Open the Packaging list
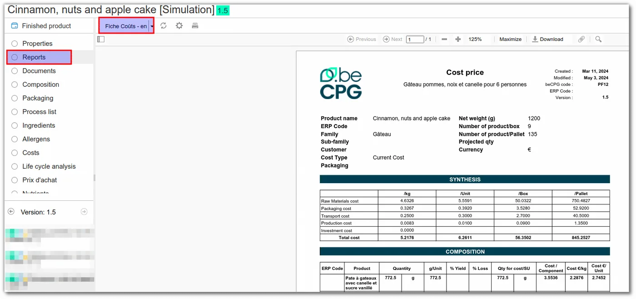 pyautogui.click(x=38, y=98)
